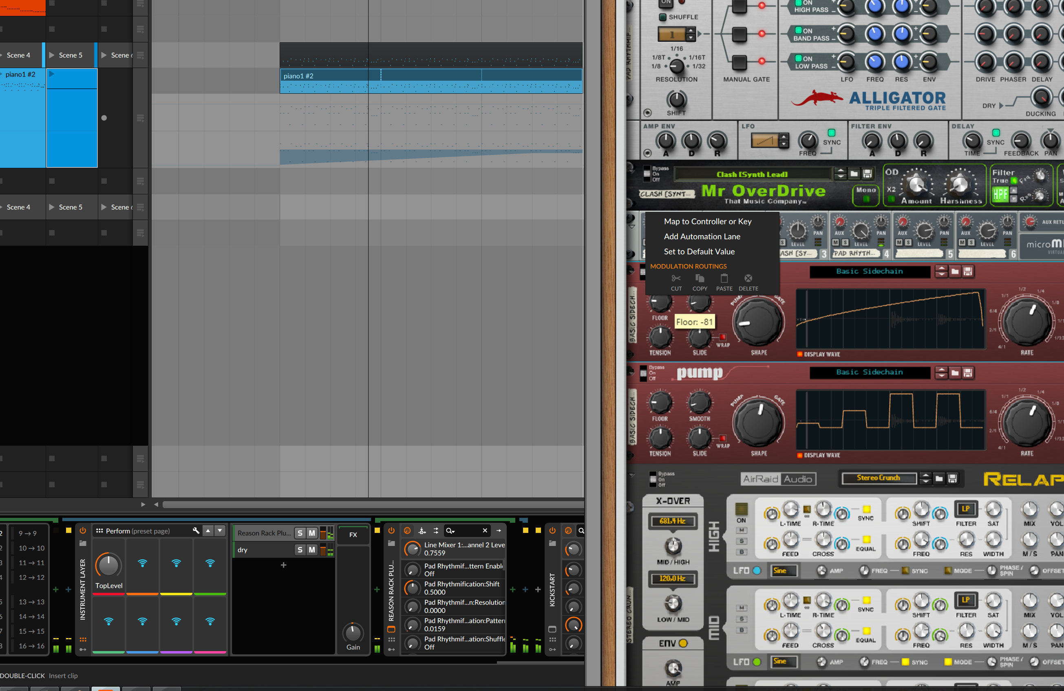The width and height of the screenshot is (1064, 691).
Task: Open the wrench settings icon beside Perform preset page
Action: (196, 530)
